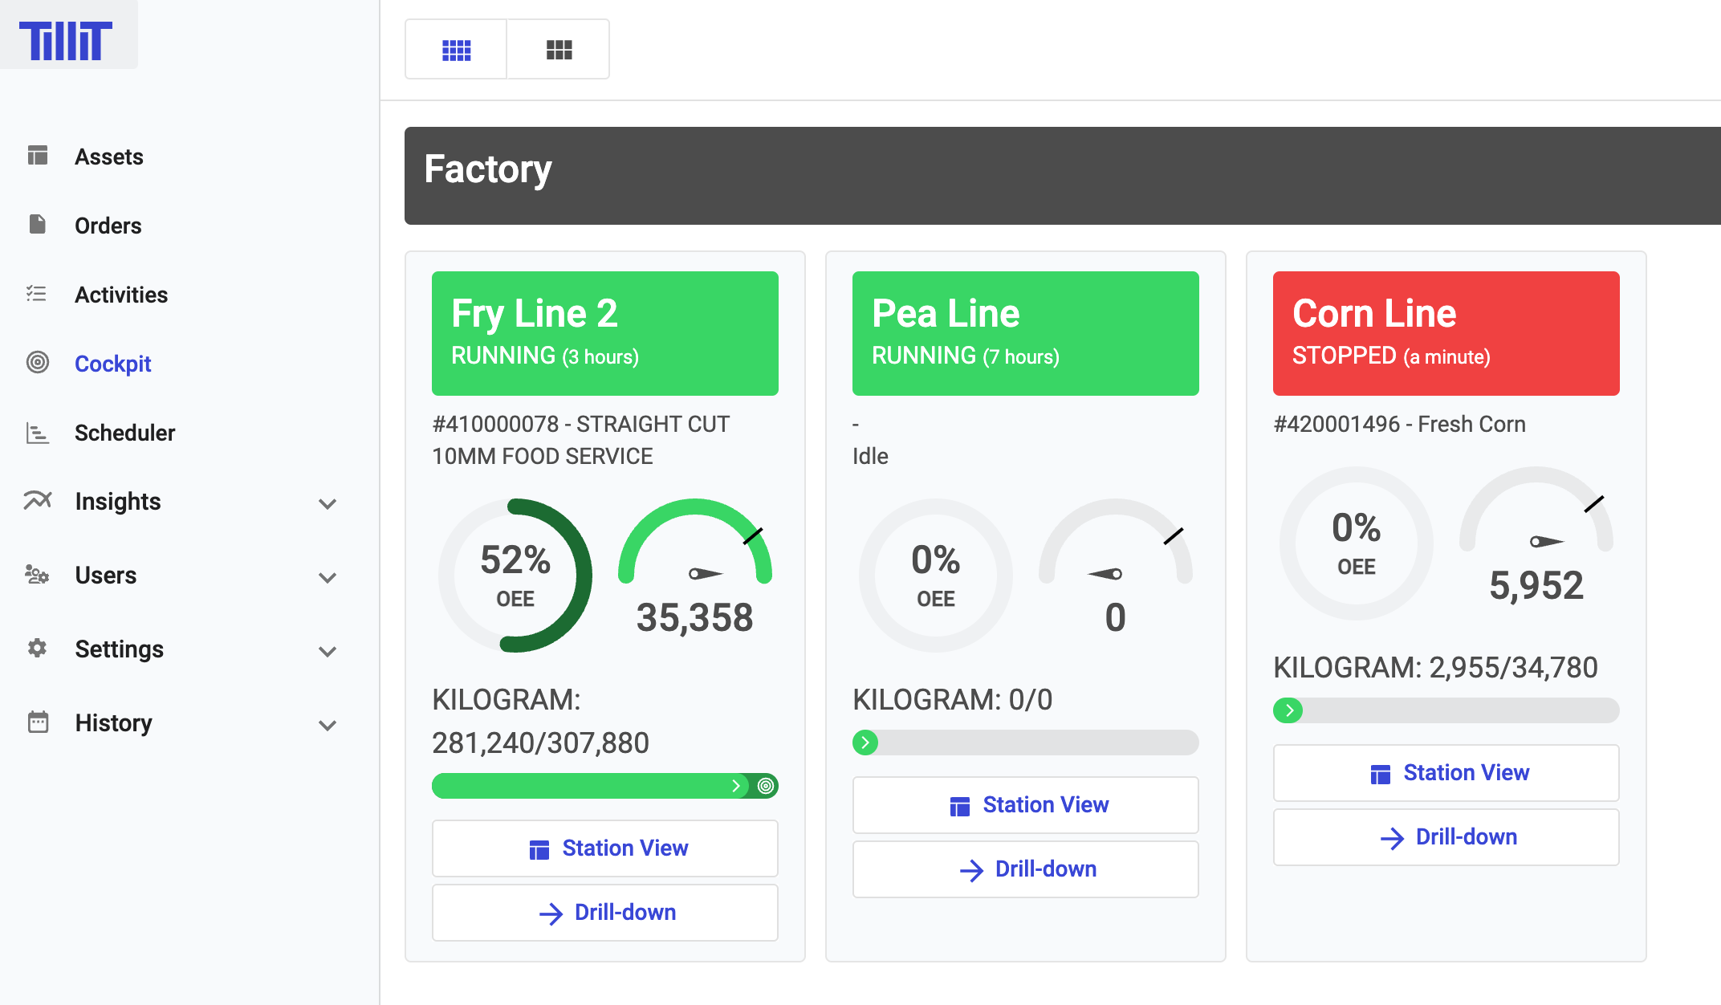Switch to compact small-grid view
Screen dimensions: 1721x1005
(x=456, y=50)
